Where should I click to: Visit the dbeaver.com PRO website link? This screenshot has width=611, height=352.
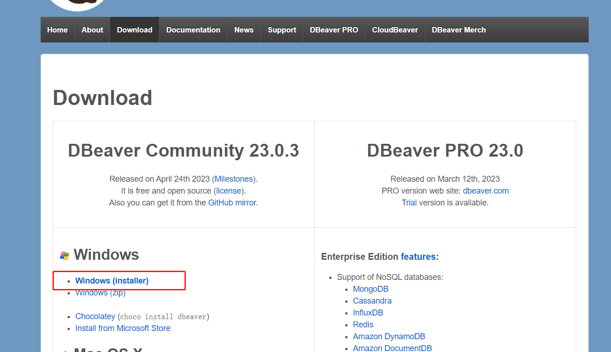click(x=485, y=191)
